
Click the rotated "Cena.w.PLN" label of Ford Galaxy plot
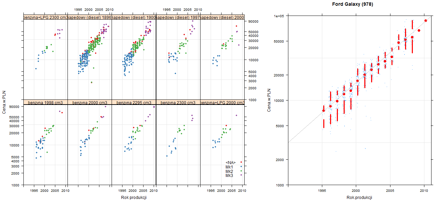click(268, 100)
